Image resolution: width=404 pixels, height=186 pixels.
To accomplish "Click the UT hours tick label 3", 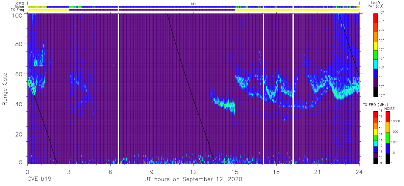I will point(69,172).
